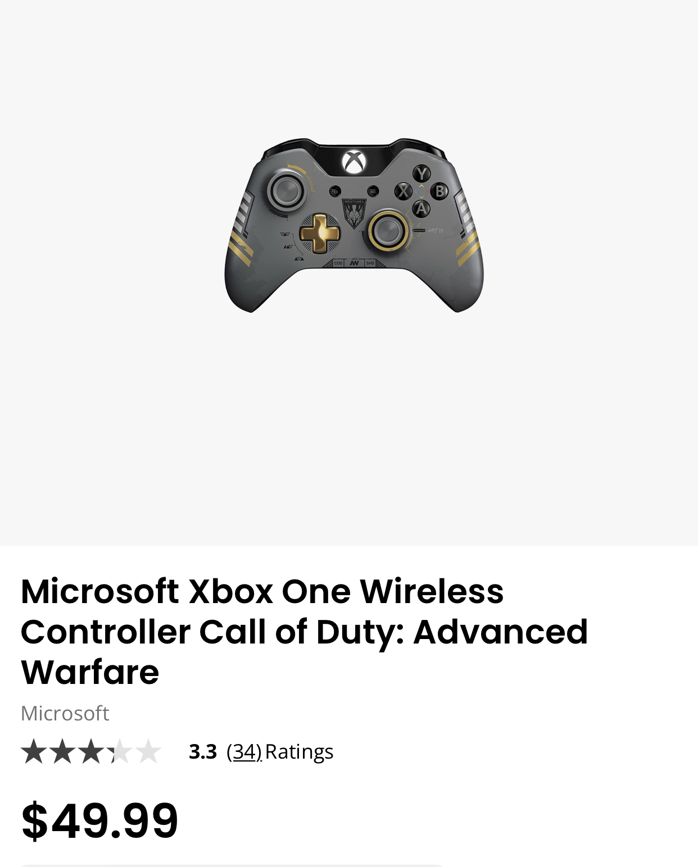Select the Call of Duty controller product title

click(304, 631)
